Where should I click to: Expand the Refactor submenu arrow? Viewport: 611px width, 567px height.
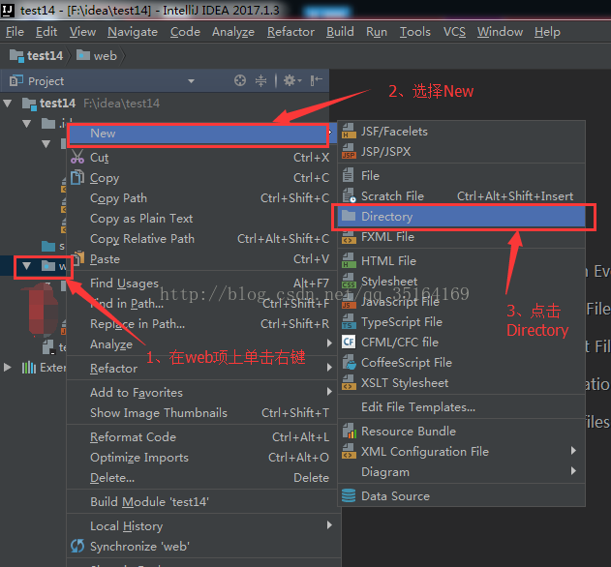329,368
